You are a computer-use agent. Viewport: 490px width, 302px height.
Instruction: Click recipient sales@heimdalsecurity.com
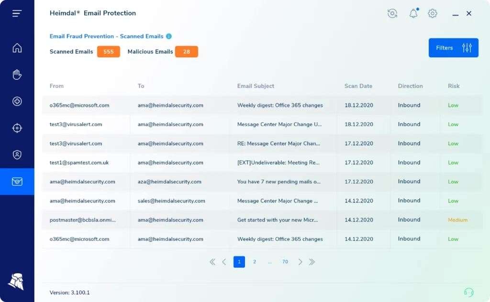[x=171, y=201]
